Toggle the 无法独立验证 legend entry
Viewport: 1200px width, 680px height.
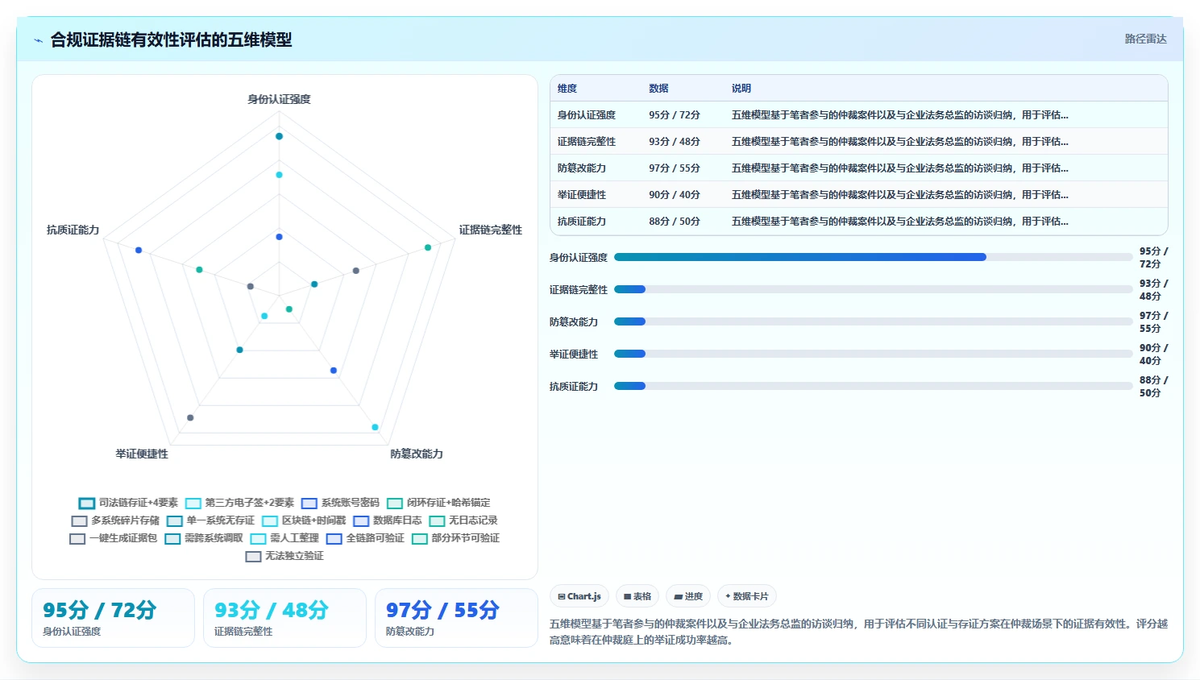pos(284,556)
